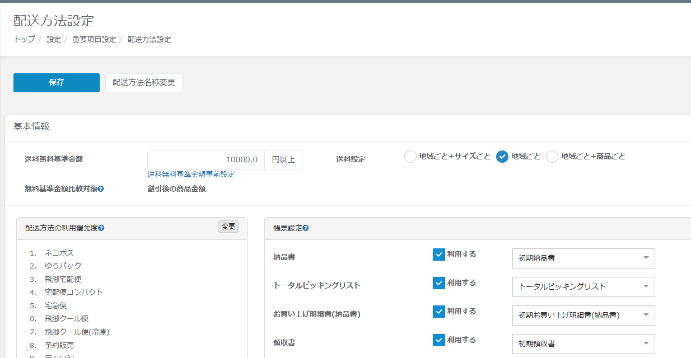Choose the 地域ごと radio button
691x358 pixels.
(x=502, y=157)
